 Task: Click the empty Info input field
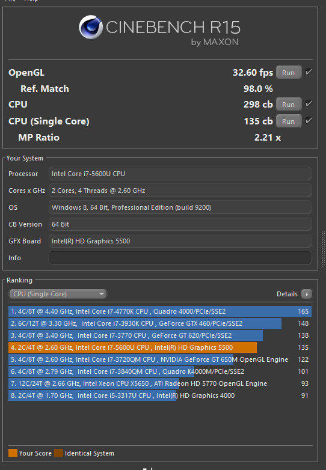click(180, 258)
